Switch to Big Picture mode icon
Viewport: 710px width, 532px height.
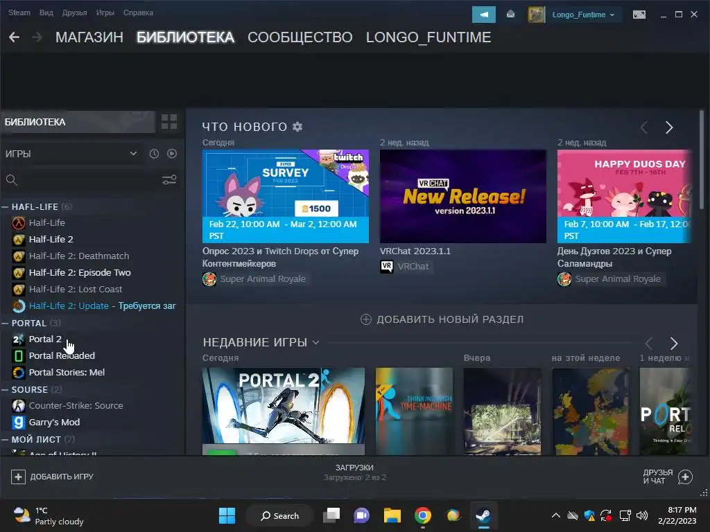pos(639,15)
